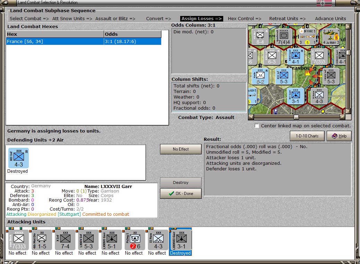
Task: Click minimap horizontal scrollbar thumb
Action: (x=296, y=117)
